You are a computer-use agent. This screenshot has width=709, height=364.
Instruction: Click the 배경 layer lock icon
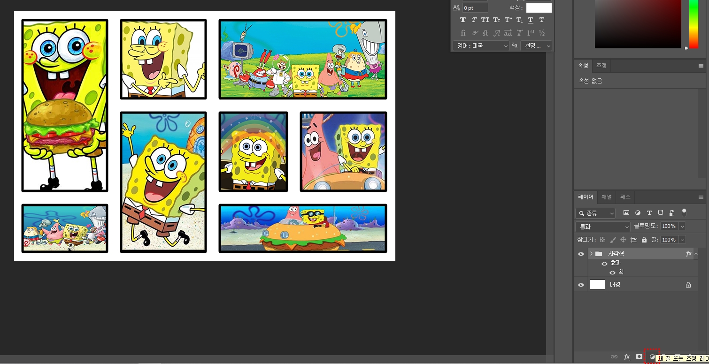click(x=688, y=285)
